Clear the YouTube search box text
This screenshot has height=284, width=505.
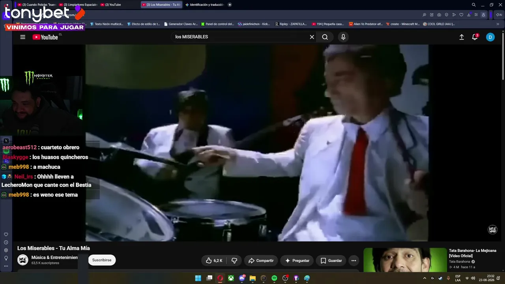click(312, 37)
